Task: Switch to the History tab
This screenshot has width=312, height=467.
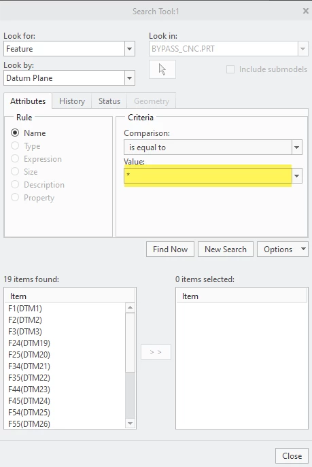Action: click(72, 101)
